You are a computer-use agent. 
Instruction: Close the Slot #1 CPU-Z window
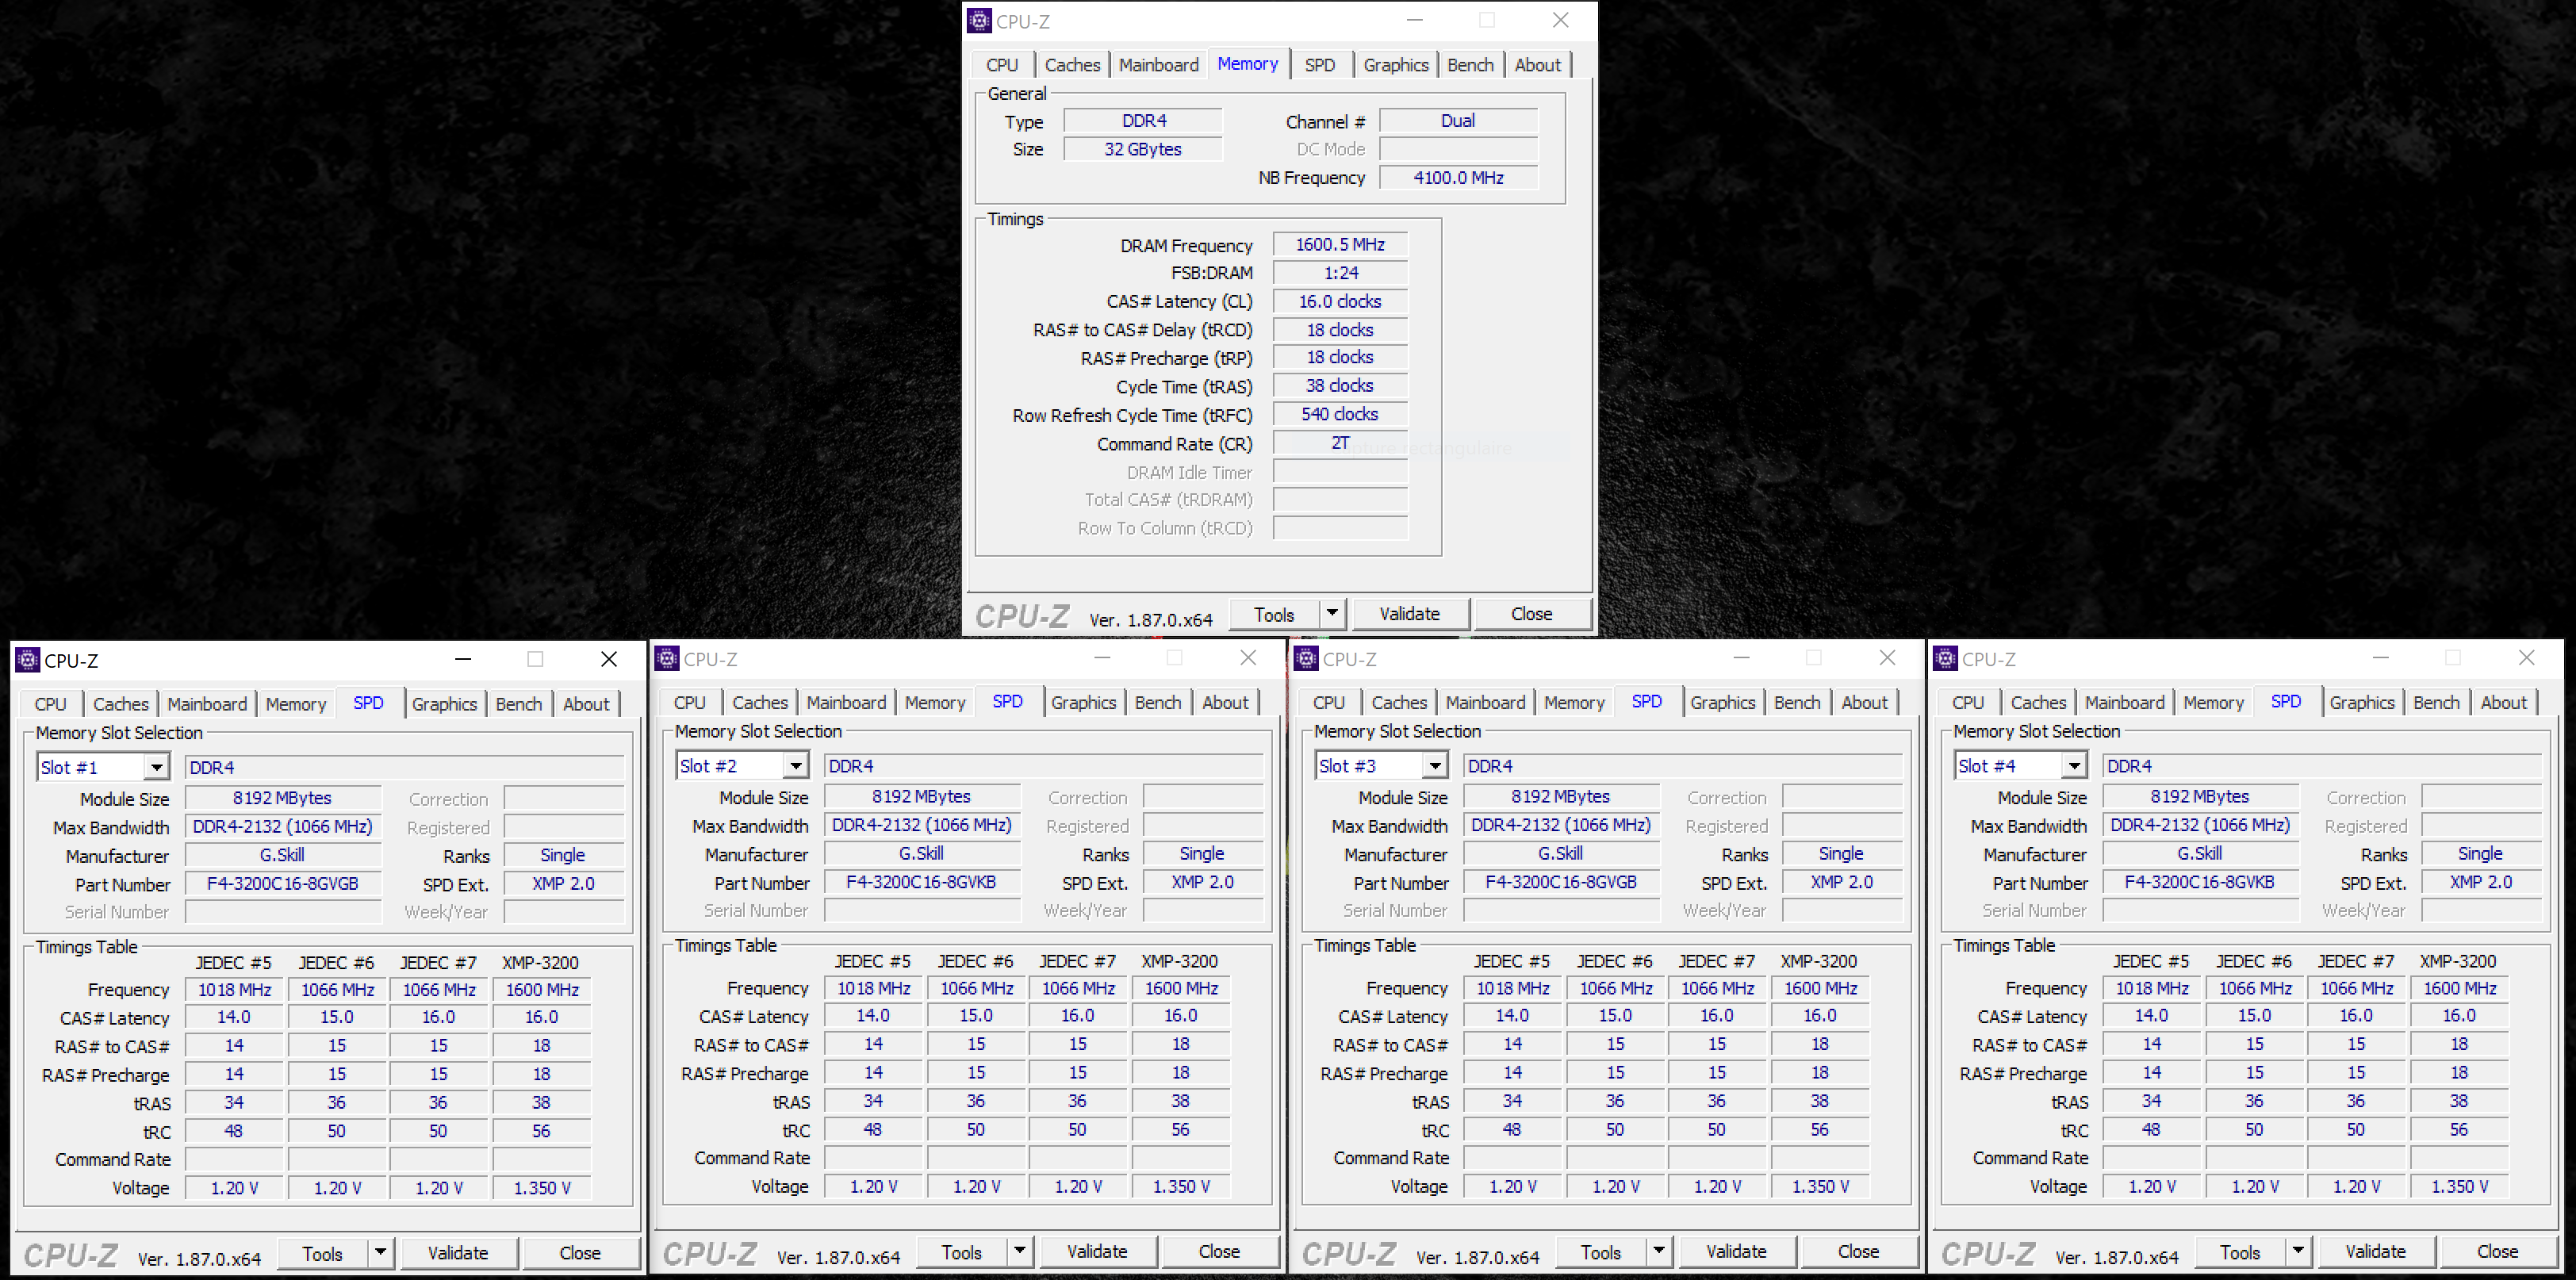[x=608, y=659]
